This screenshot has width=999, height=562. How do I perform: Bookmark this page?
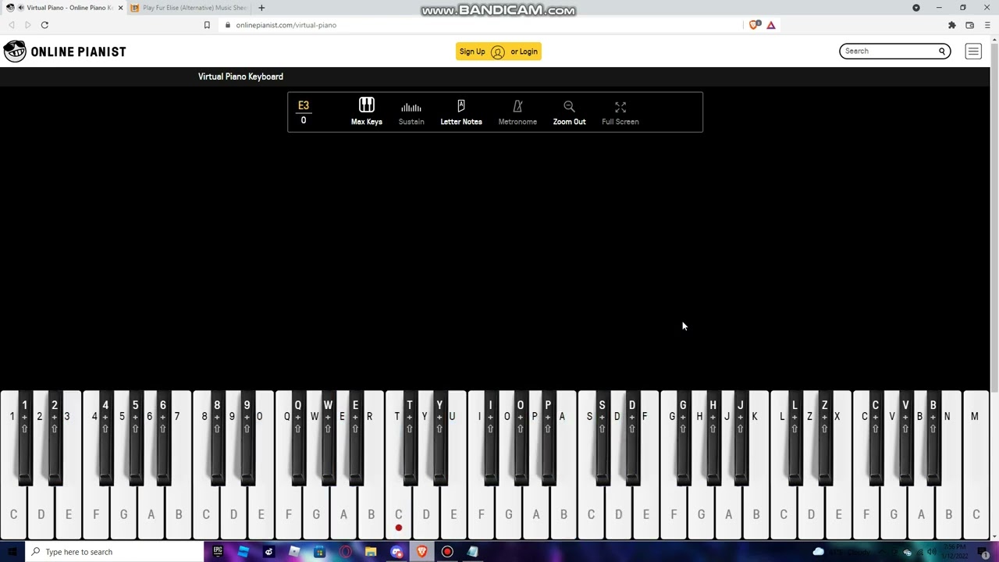click(207, 25)
